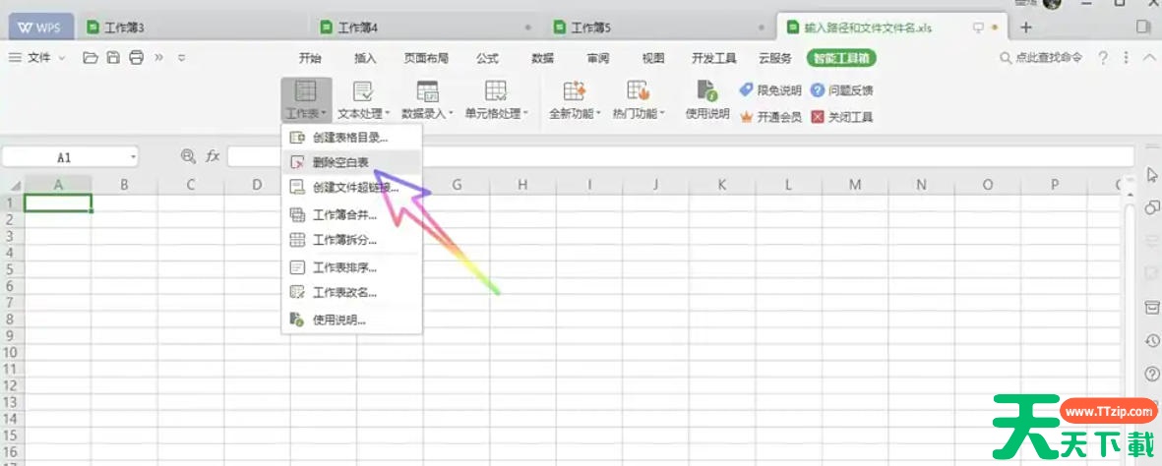
Task: Click the help question mark icon
Action: [1103, 58]
